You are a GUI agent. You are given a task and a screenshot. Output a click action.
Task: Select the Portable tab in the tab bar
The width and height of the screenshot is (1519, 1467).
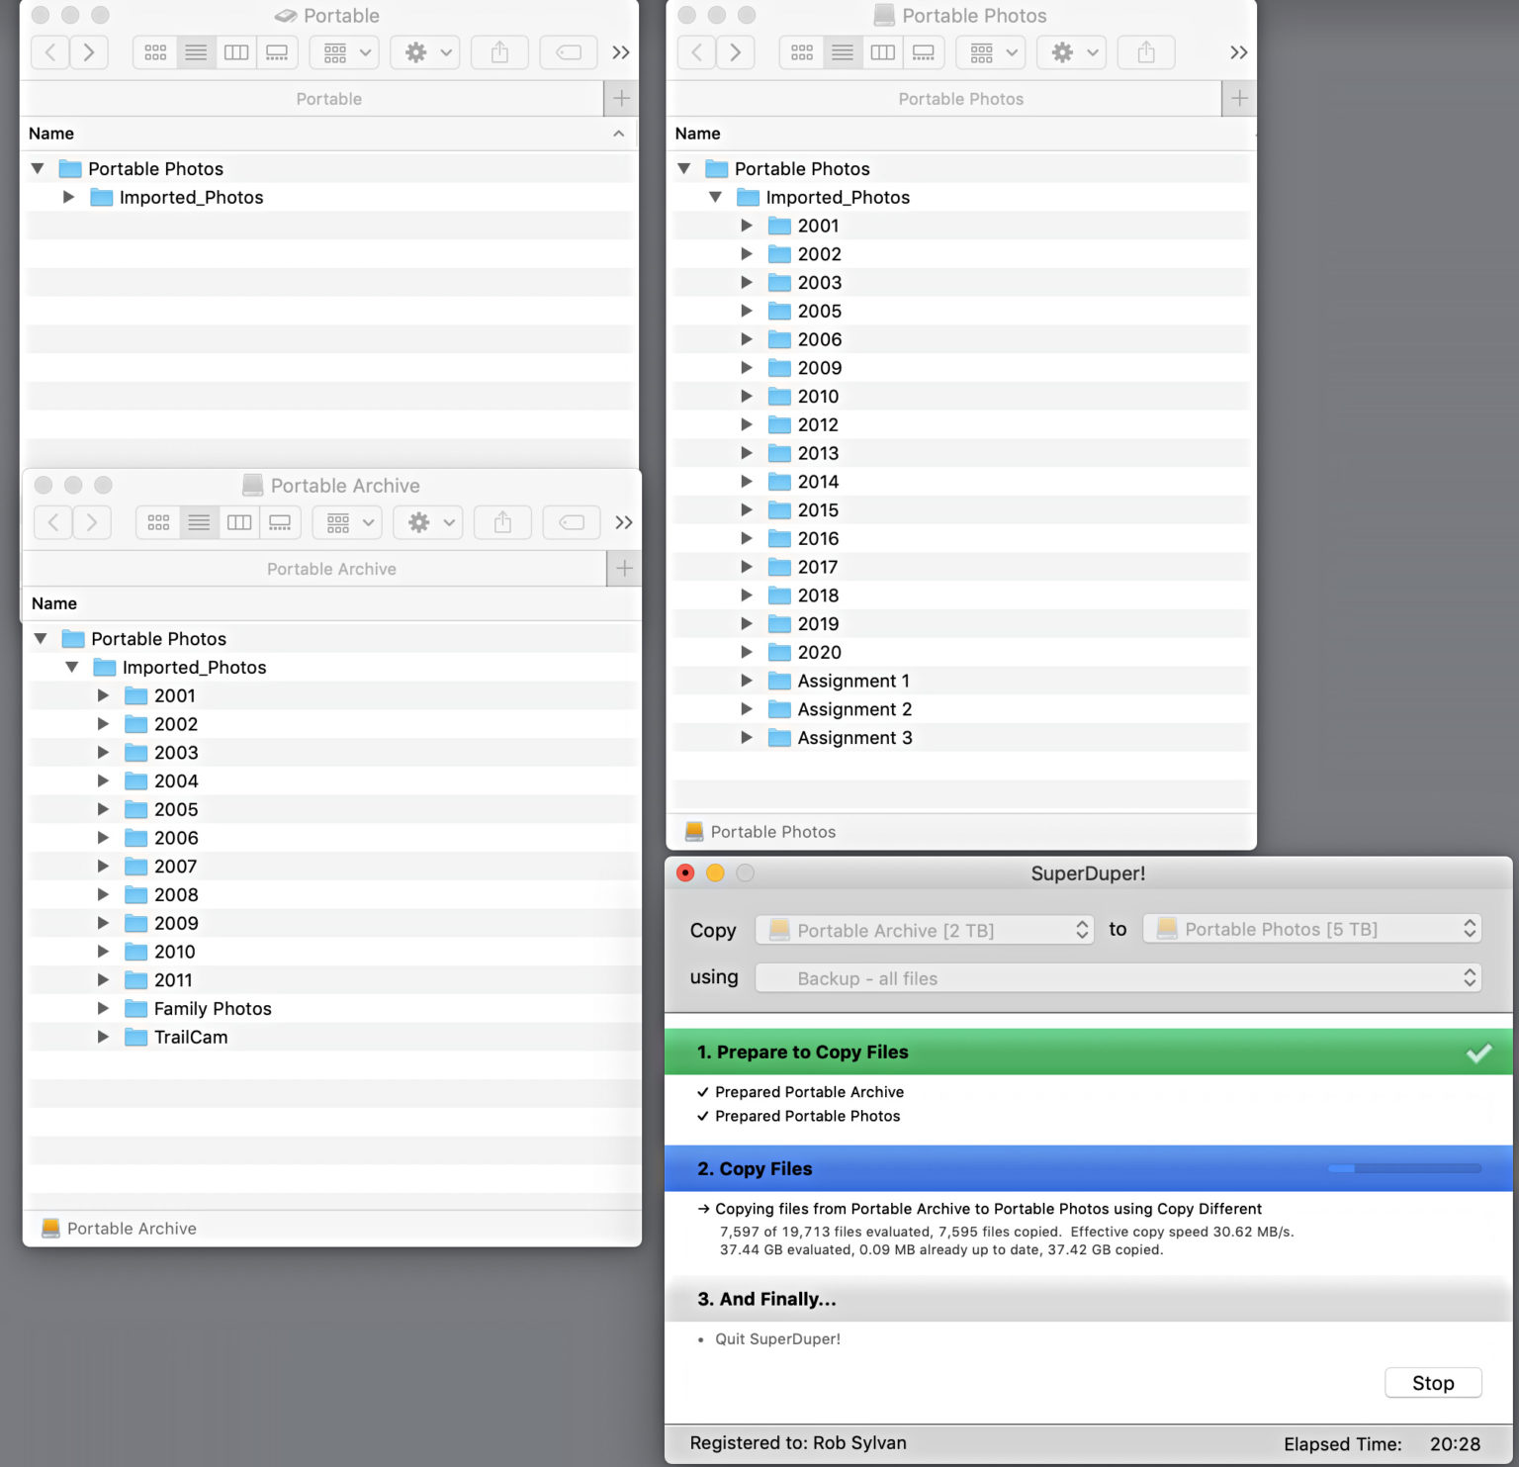pos(328,98)
